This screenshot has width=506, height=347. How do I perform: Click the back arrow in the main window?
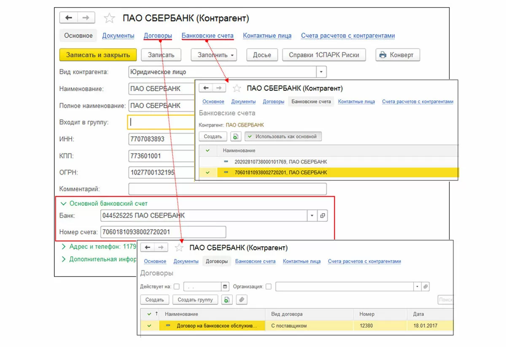tap(69, 18)
